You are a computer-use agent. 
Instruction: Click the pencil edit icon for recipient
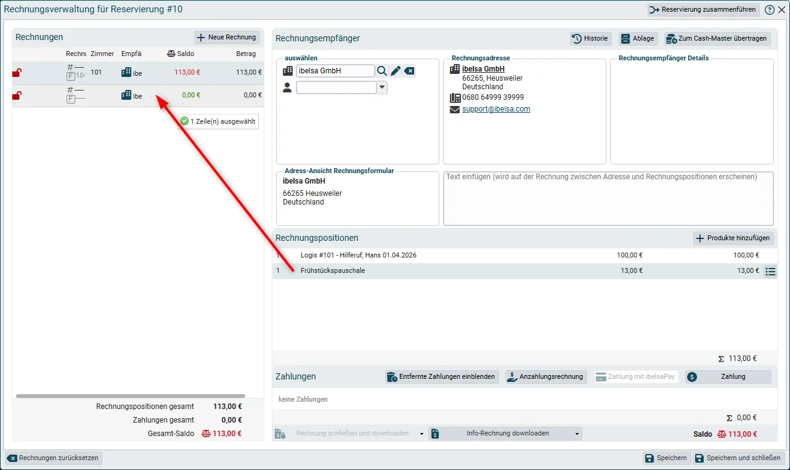396,71
